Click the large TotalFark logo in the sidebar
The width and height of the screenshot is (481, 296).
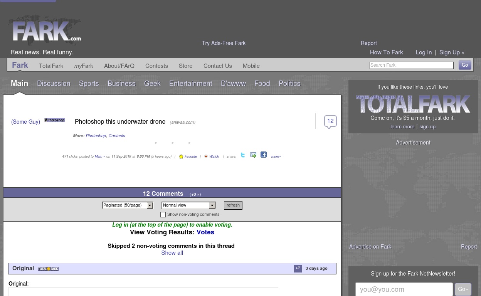(x=413, y=104)
